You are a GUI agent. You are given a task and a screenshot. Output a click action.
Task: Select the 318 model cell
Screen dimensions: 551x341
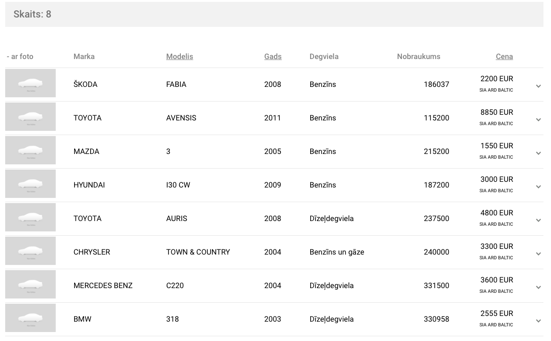(x=172, y=319)
